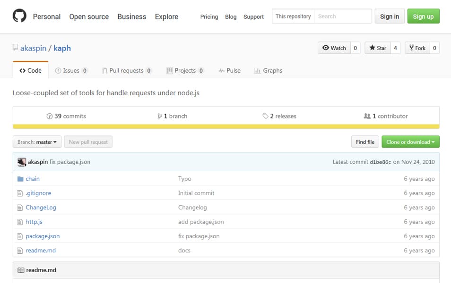Viewport: 451px width, 283px height.
Task: Click the readme.md book icon
Action: [21, 270]
